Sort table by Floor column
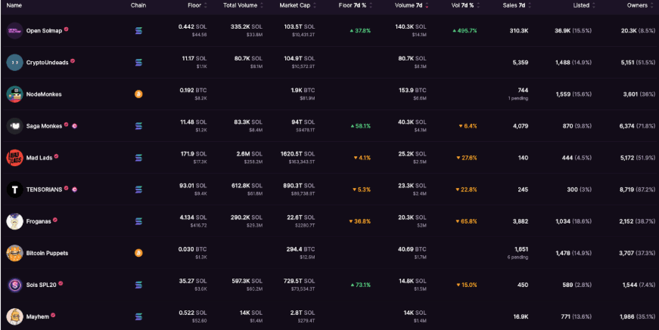Screen dimensions: 659x330 (x=195, y=5)
